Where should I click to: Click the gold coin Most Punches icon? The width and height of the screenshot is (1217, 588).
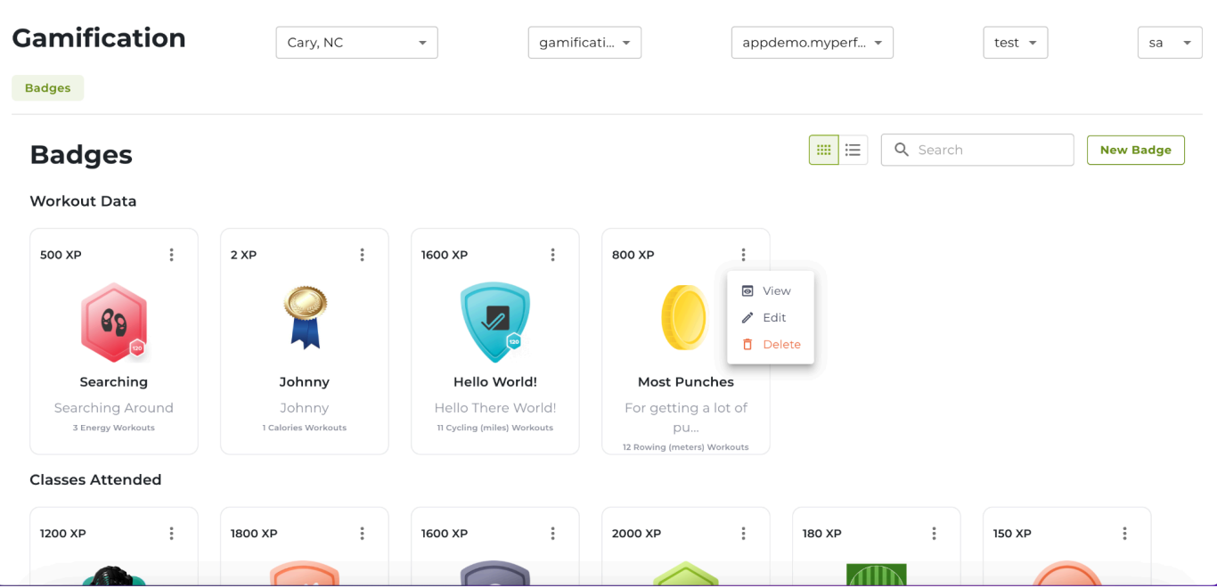[x=683, y=318]
